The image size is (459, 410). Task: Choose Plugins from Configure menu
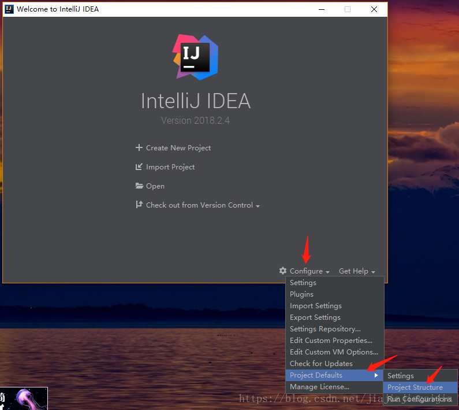[x=335, y=294]
